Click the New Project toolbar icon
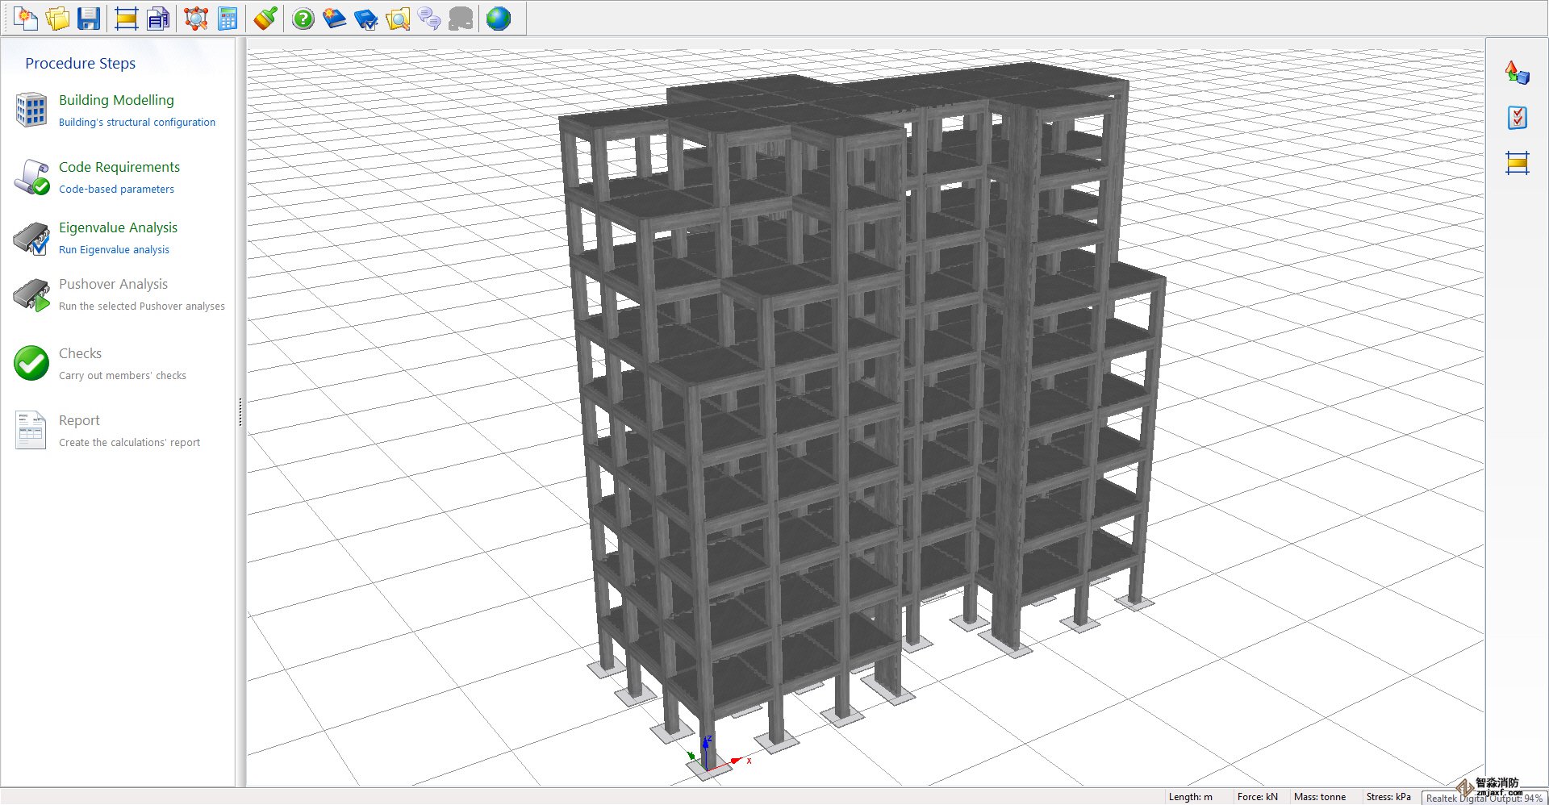 26,19
